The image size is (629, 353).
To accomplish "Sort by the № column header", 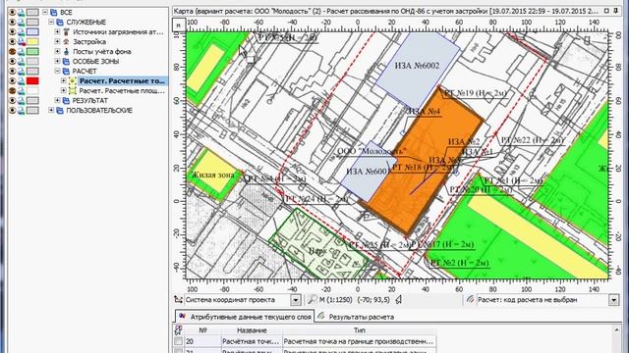I will (x=202, y=330).
